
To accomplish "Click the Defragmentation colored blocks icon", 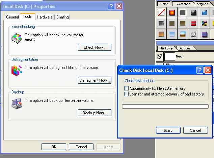I will click(17, 71).
